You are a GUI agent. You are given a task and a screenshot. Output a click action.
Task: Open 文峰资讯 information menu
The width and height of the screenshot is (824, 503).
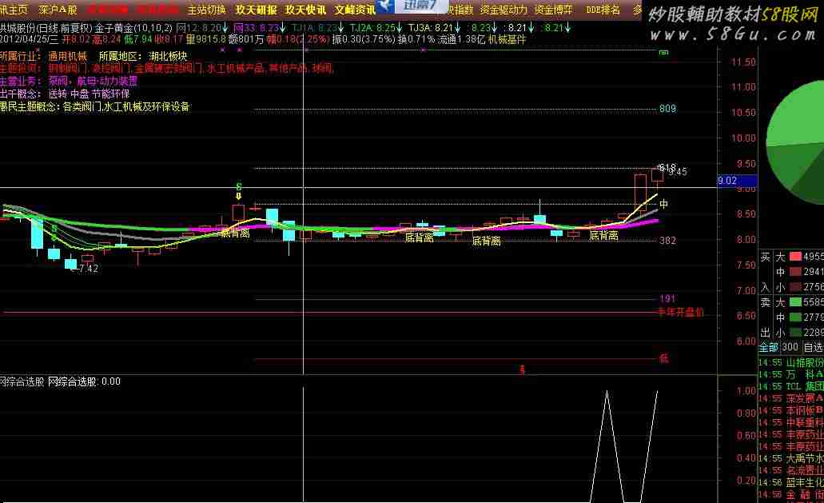(355, 10)
